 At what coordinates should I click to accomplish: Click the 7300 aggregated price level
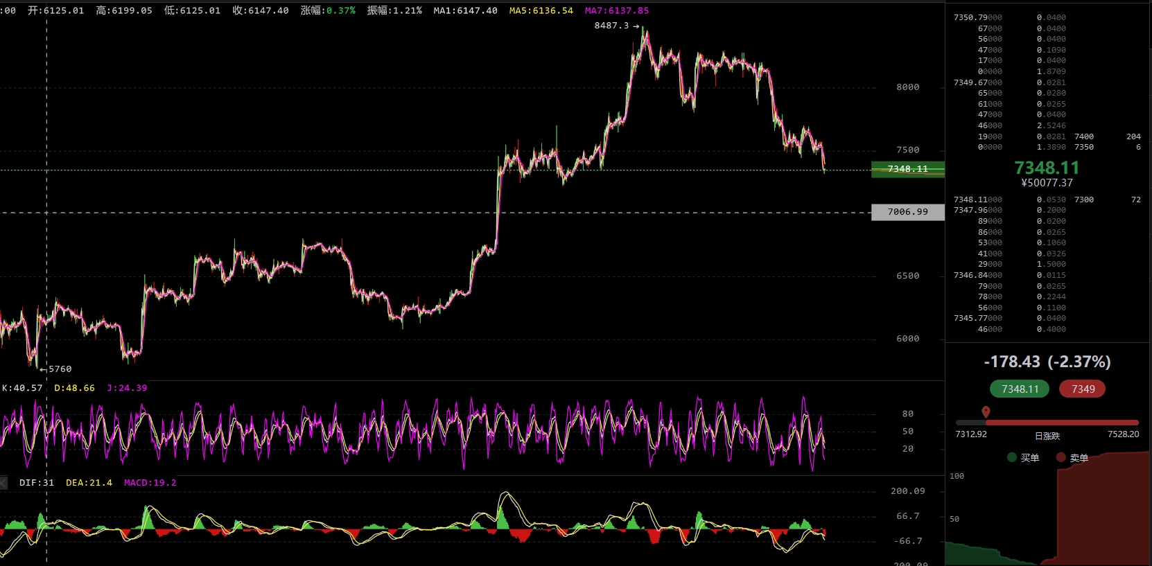pos(1084,200)
